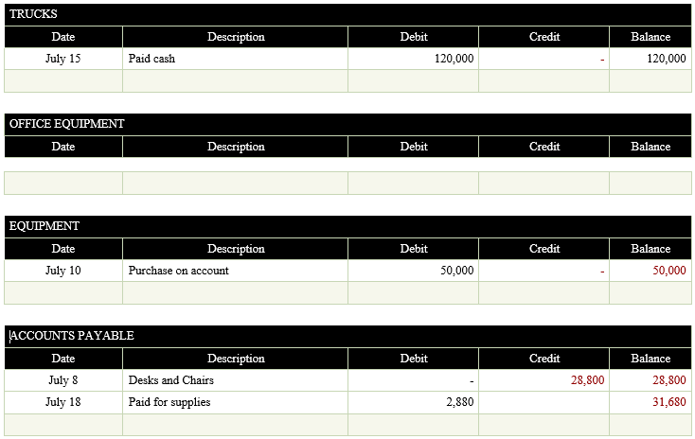Screen dimensions: 695x439
Task: Click the Paid cash description cell
Action: [151, 59]
